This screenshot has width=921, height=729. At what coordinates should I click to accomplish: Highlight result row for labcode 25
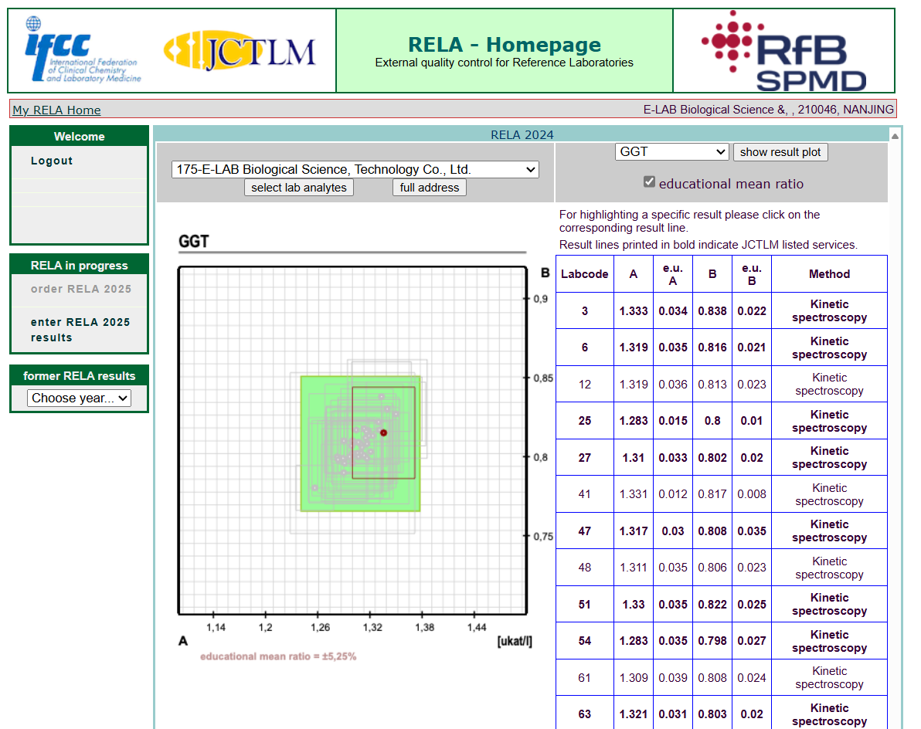click(x=721, y=421)
